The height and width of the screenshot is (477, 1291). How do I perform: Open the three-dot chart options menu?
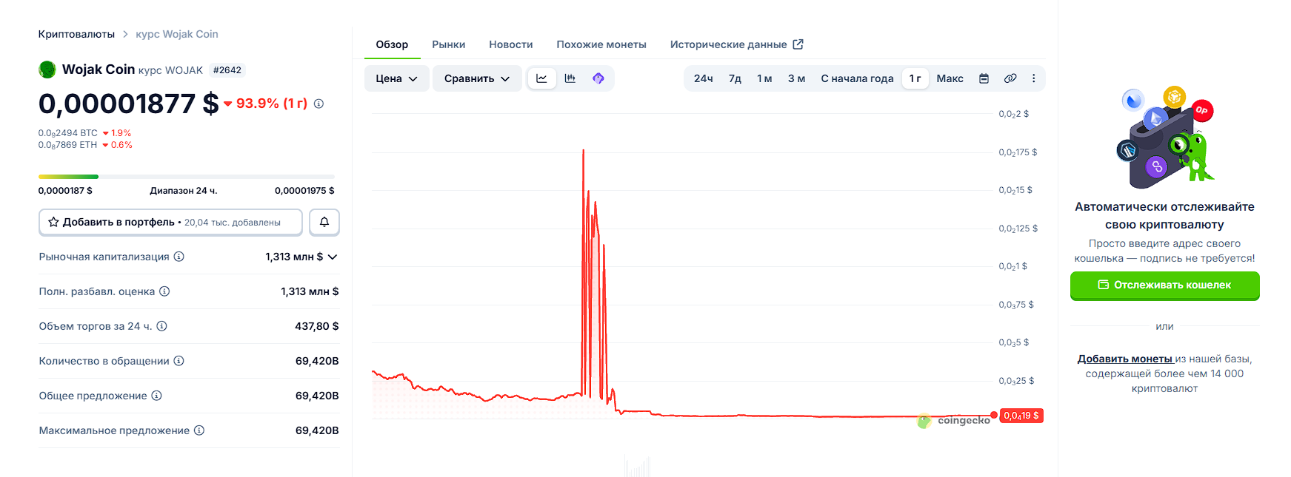click(1034, 78)
